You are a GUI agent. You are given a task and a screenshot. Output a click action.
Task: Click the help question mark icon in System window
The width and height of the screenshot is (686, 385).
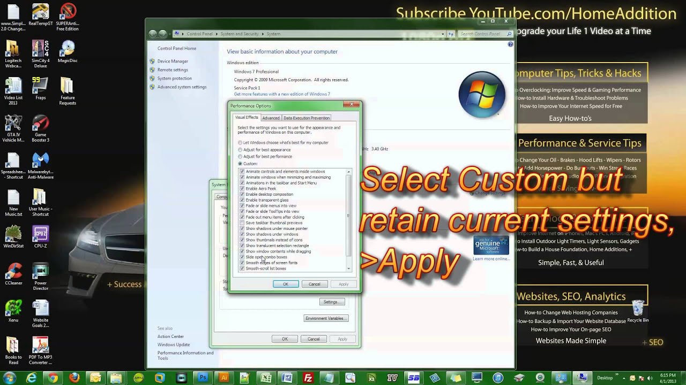point(510,44)
